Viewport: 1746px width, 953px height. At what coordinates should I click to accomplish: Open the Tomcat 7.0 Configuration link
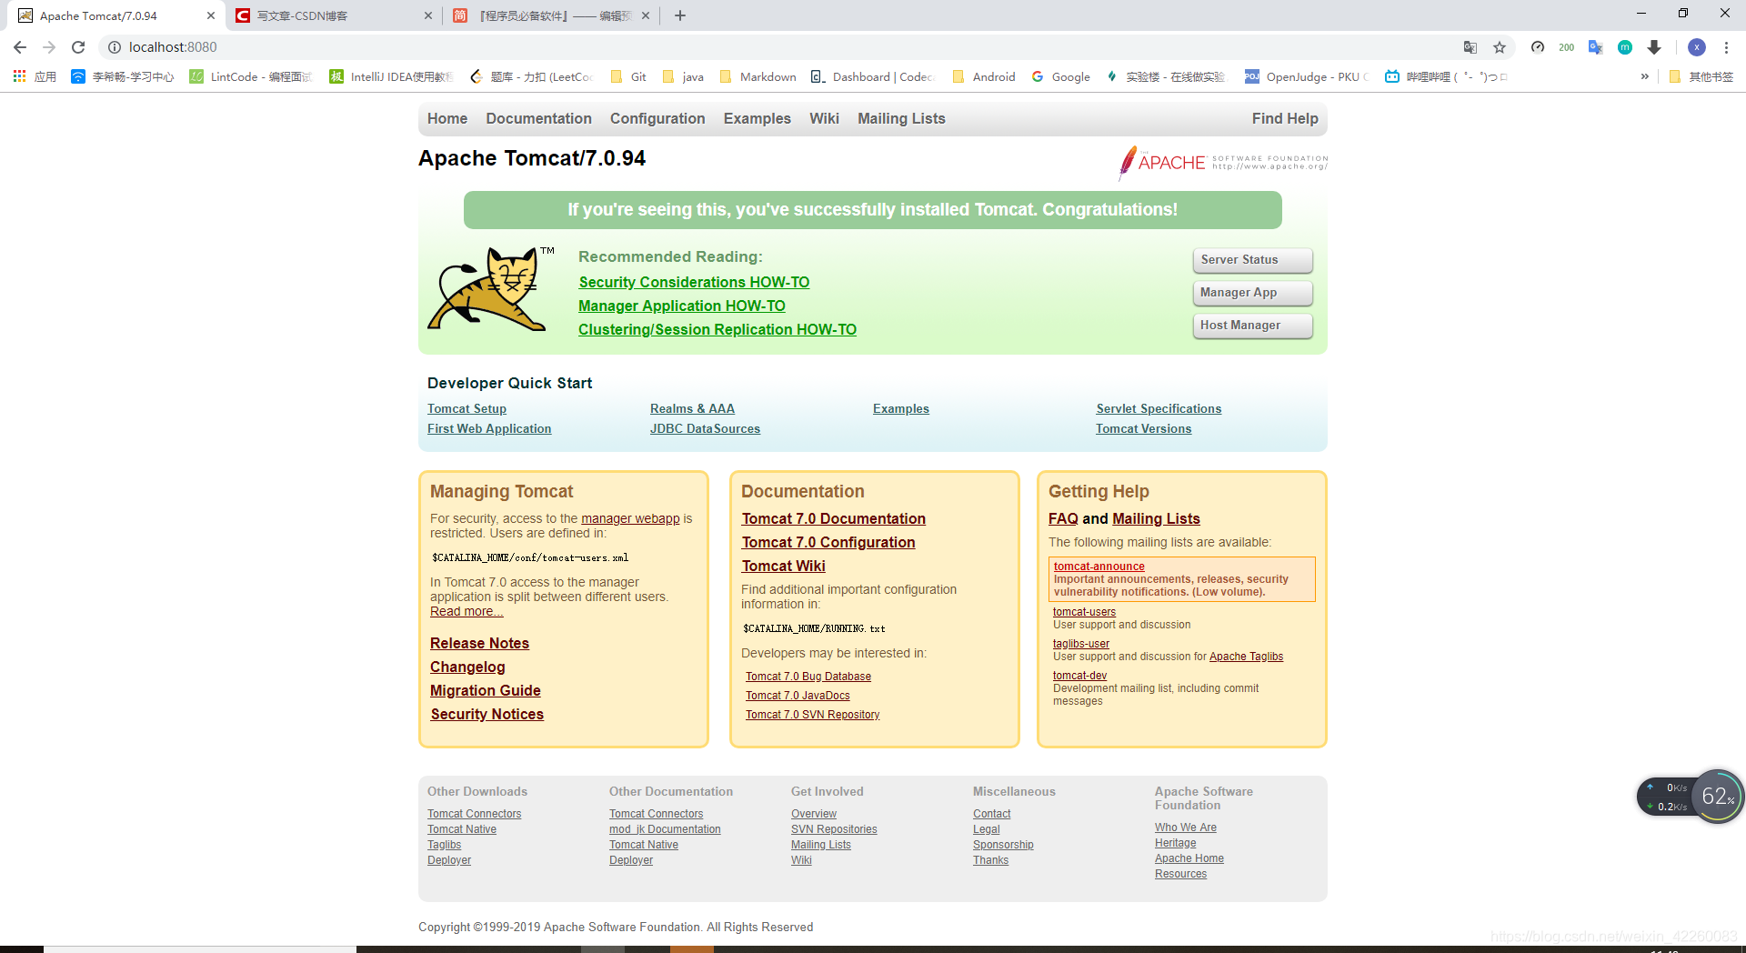click(828, 542)
